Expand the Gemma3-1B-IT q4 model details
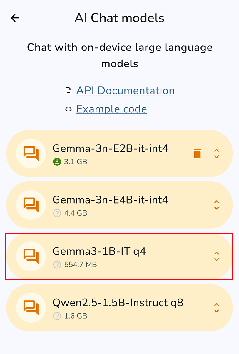The height and width of the screenshot is (354, 239). [217, 256]
